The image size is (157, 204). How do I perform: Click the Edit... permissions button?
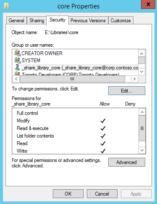127,91
